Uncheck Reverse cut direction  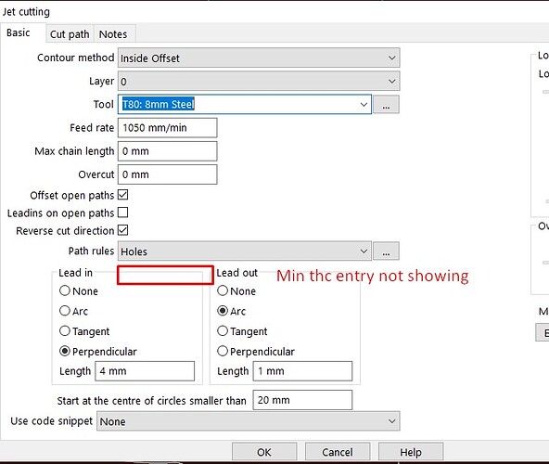click(123, 230)
